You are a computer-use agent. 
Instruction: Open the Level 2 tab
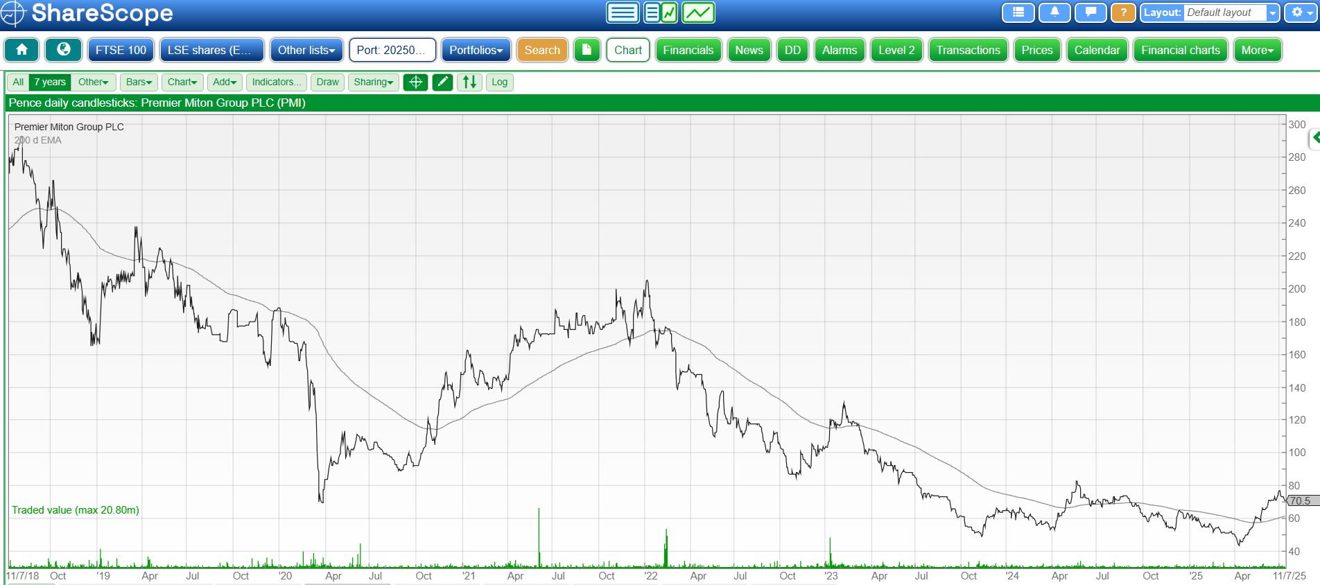896,50
